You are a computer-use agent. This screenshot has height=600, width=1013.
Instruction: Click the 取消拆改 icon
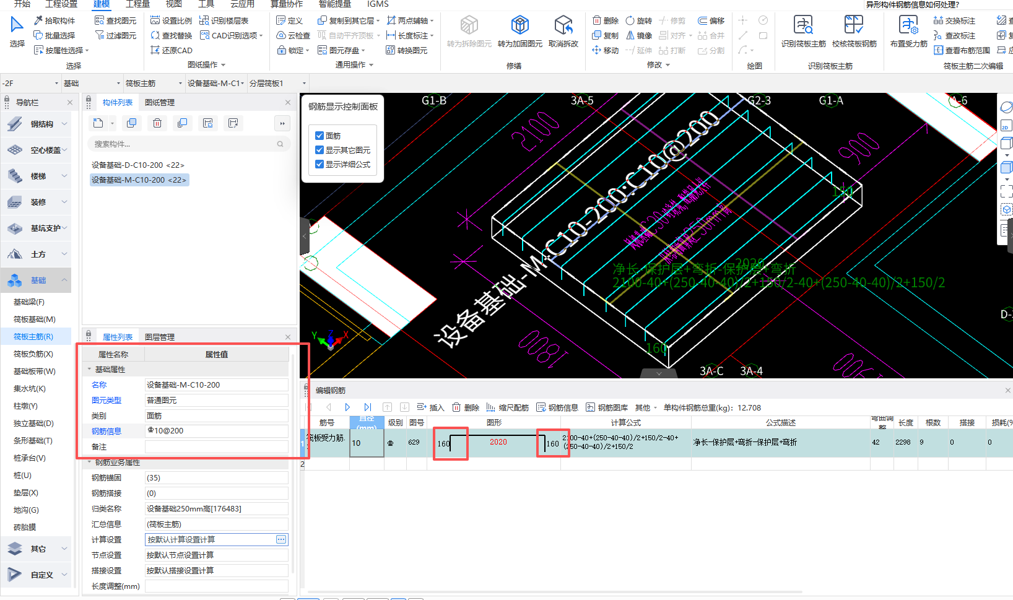[563, 25]
